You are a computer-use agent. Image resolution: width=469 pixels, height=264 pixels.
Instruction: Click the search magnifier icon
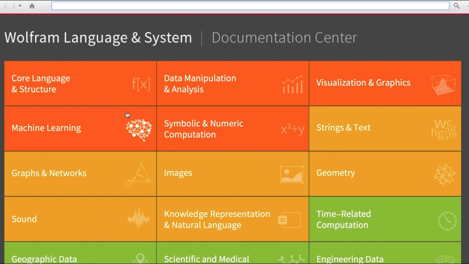pos(456,5)
